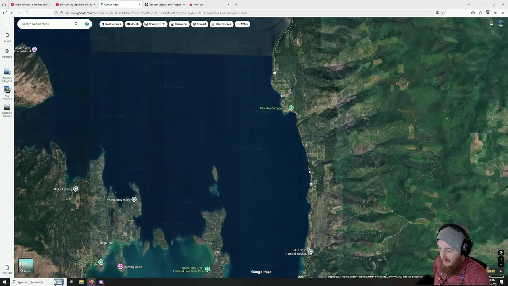
Task: Click the browser extensions icon
Action: (x=480, y=13)
